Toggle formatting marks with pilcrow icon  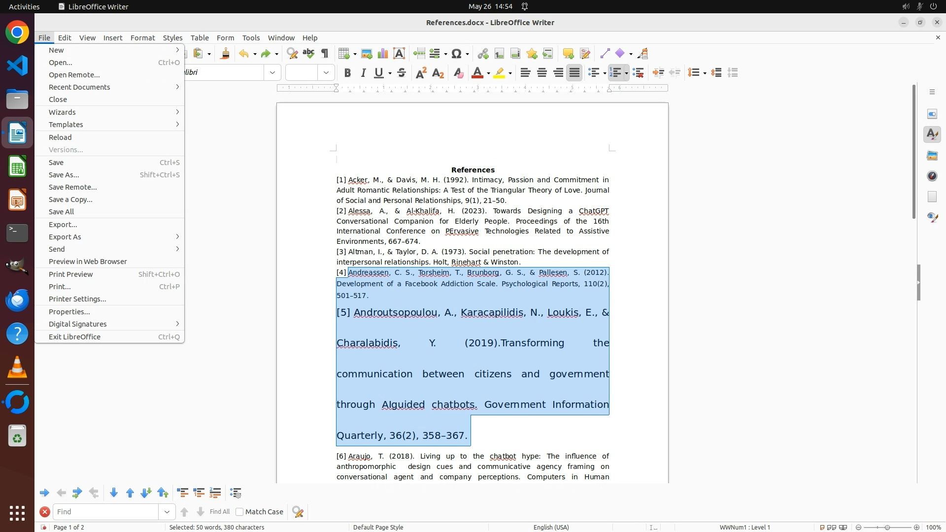[x=325, y=54]
